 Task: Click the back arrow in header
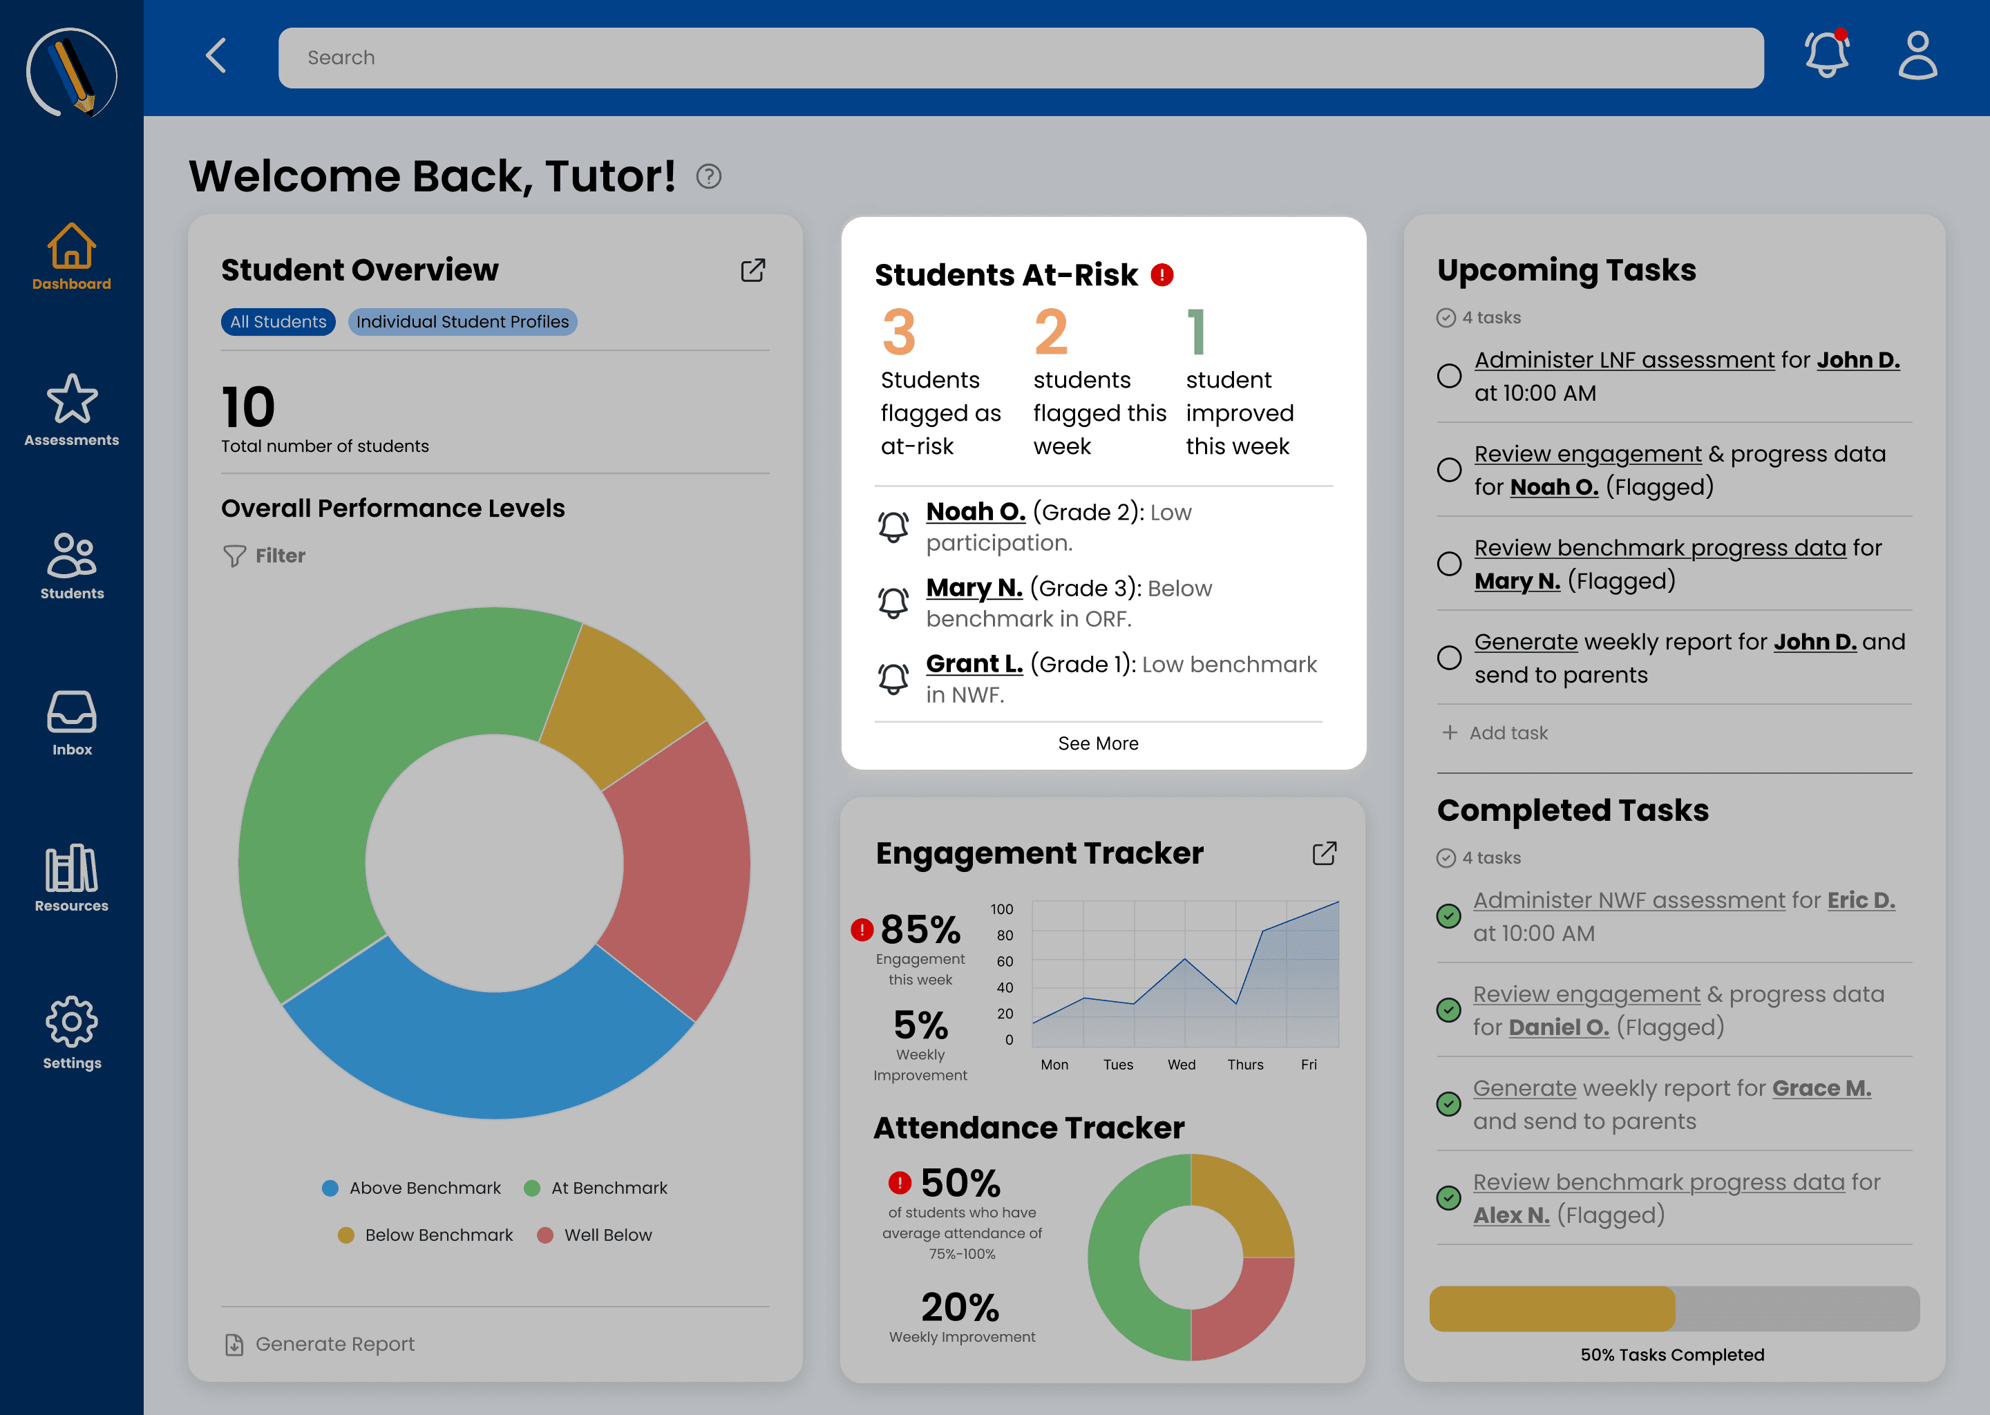coord(216,56)
